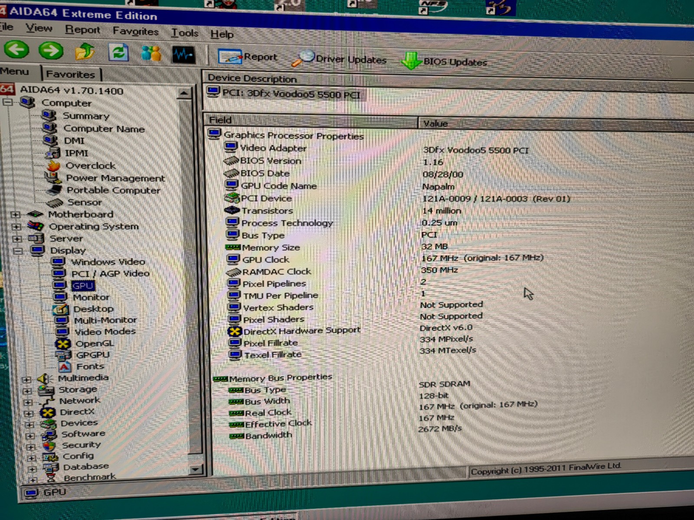694x520 pixels.
Task: Expand the Security tree node
Action: (30, 447)
